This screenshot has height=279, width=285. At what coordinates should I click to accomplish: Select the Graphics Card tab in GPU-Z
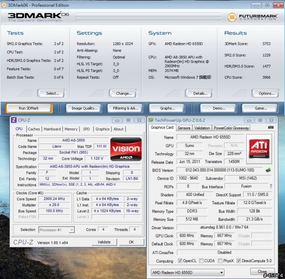[x=162, y=128]
